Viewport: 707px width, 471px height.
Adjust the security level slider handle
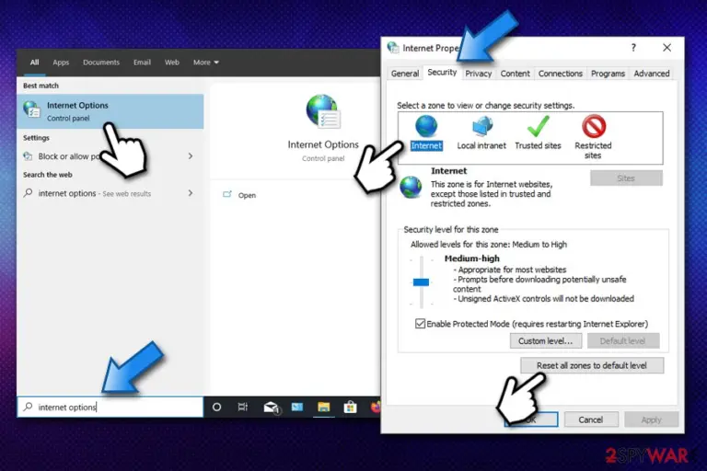(x=421, y=282)
